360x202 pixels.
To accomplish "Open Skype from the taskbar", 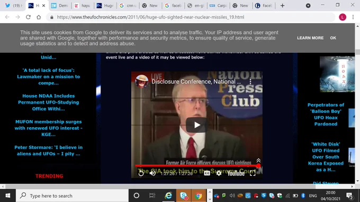I will click(184, 196).
